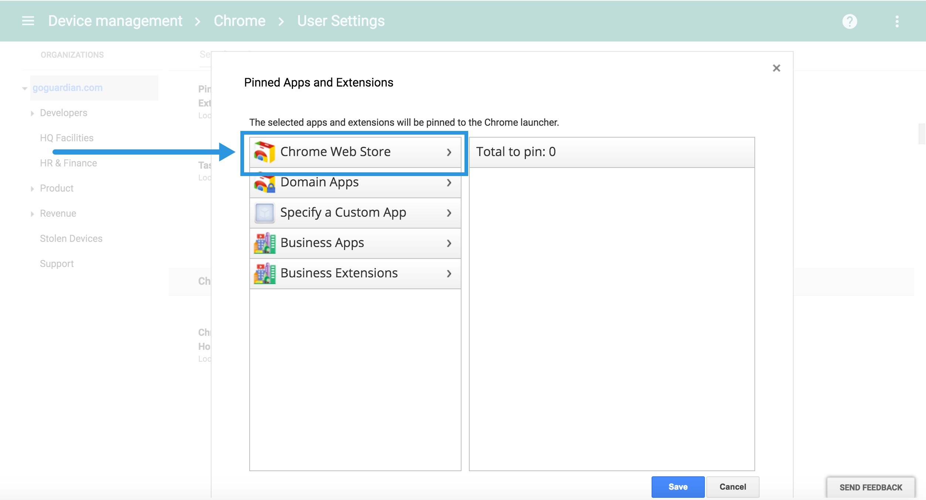Close the Pinned Apps and Extensions dialog
This screenshot has height=500, width=926.
click(x=776, y=68)
